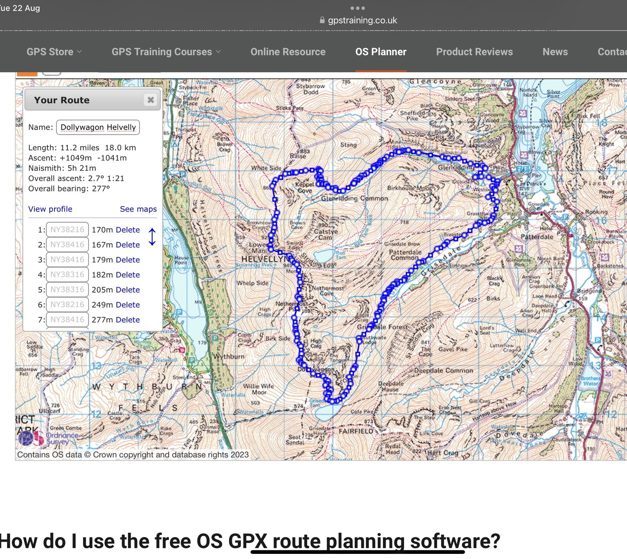Expand the GPS Store dropdown chevron
Viewport: 627px width, 559px height.
coord(80,51)
